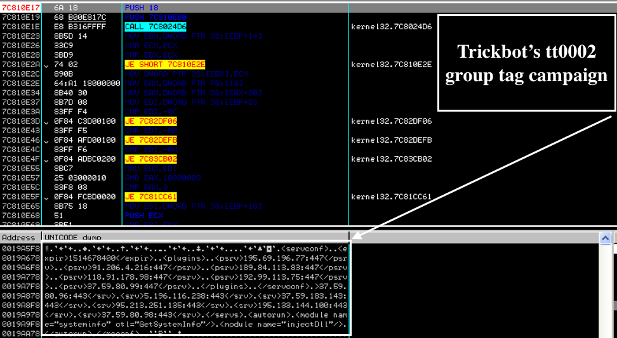The image size is (617, 338).
Task: Click the UNICODE dump column header
Action: [x=67, y=237]
